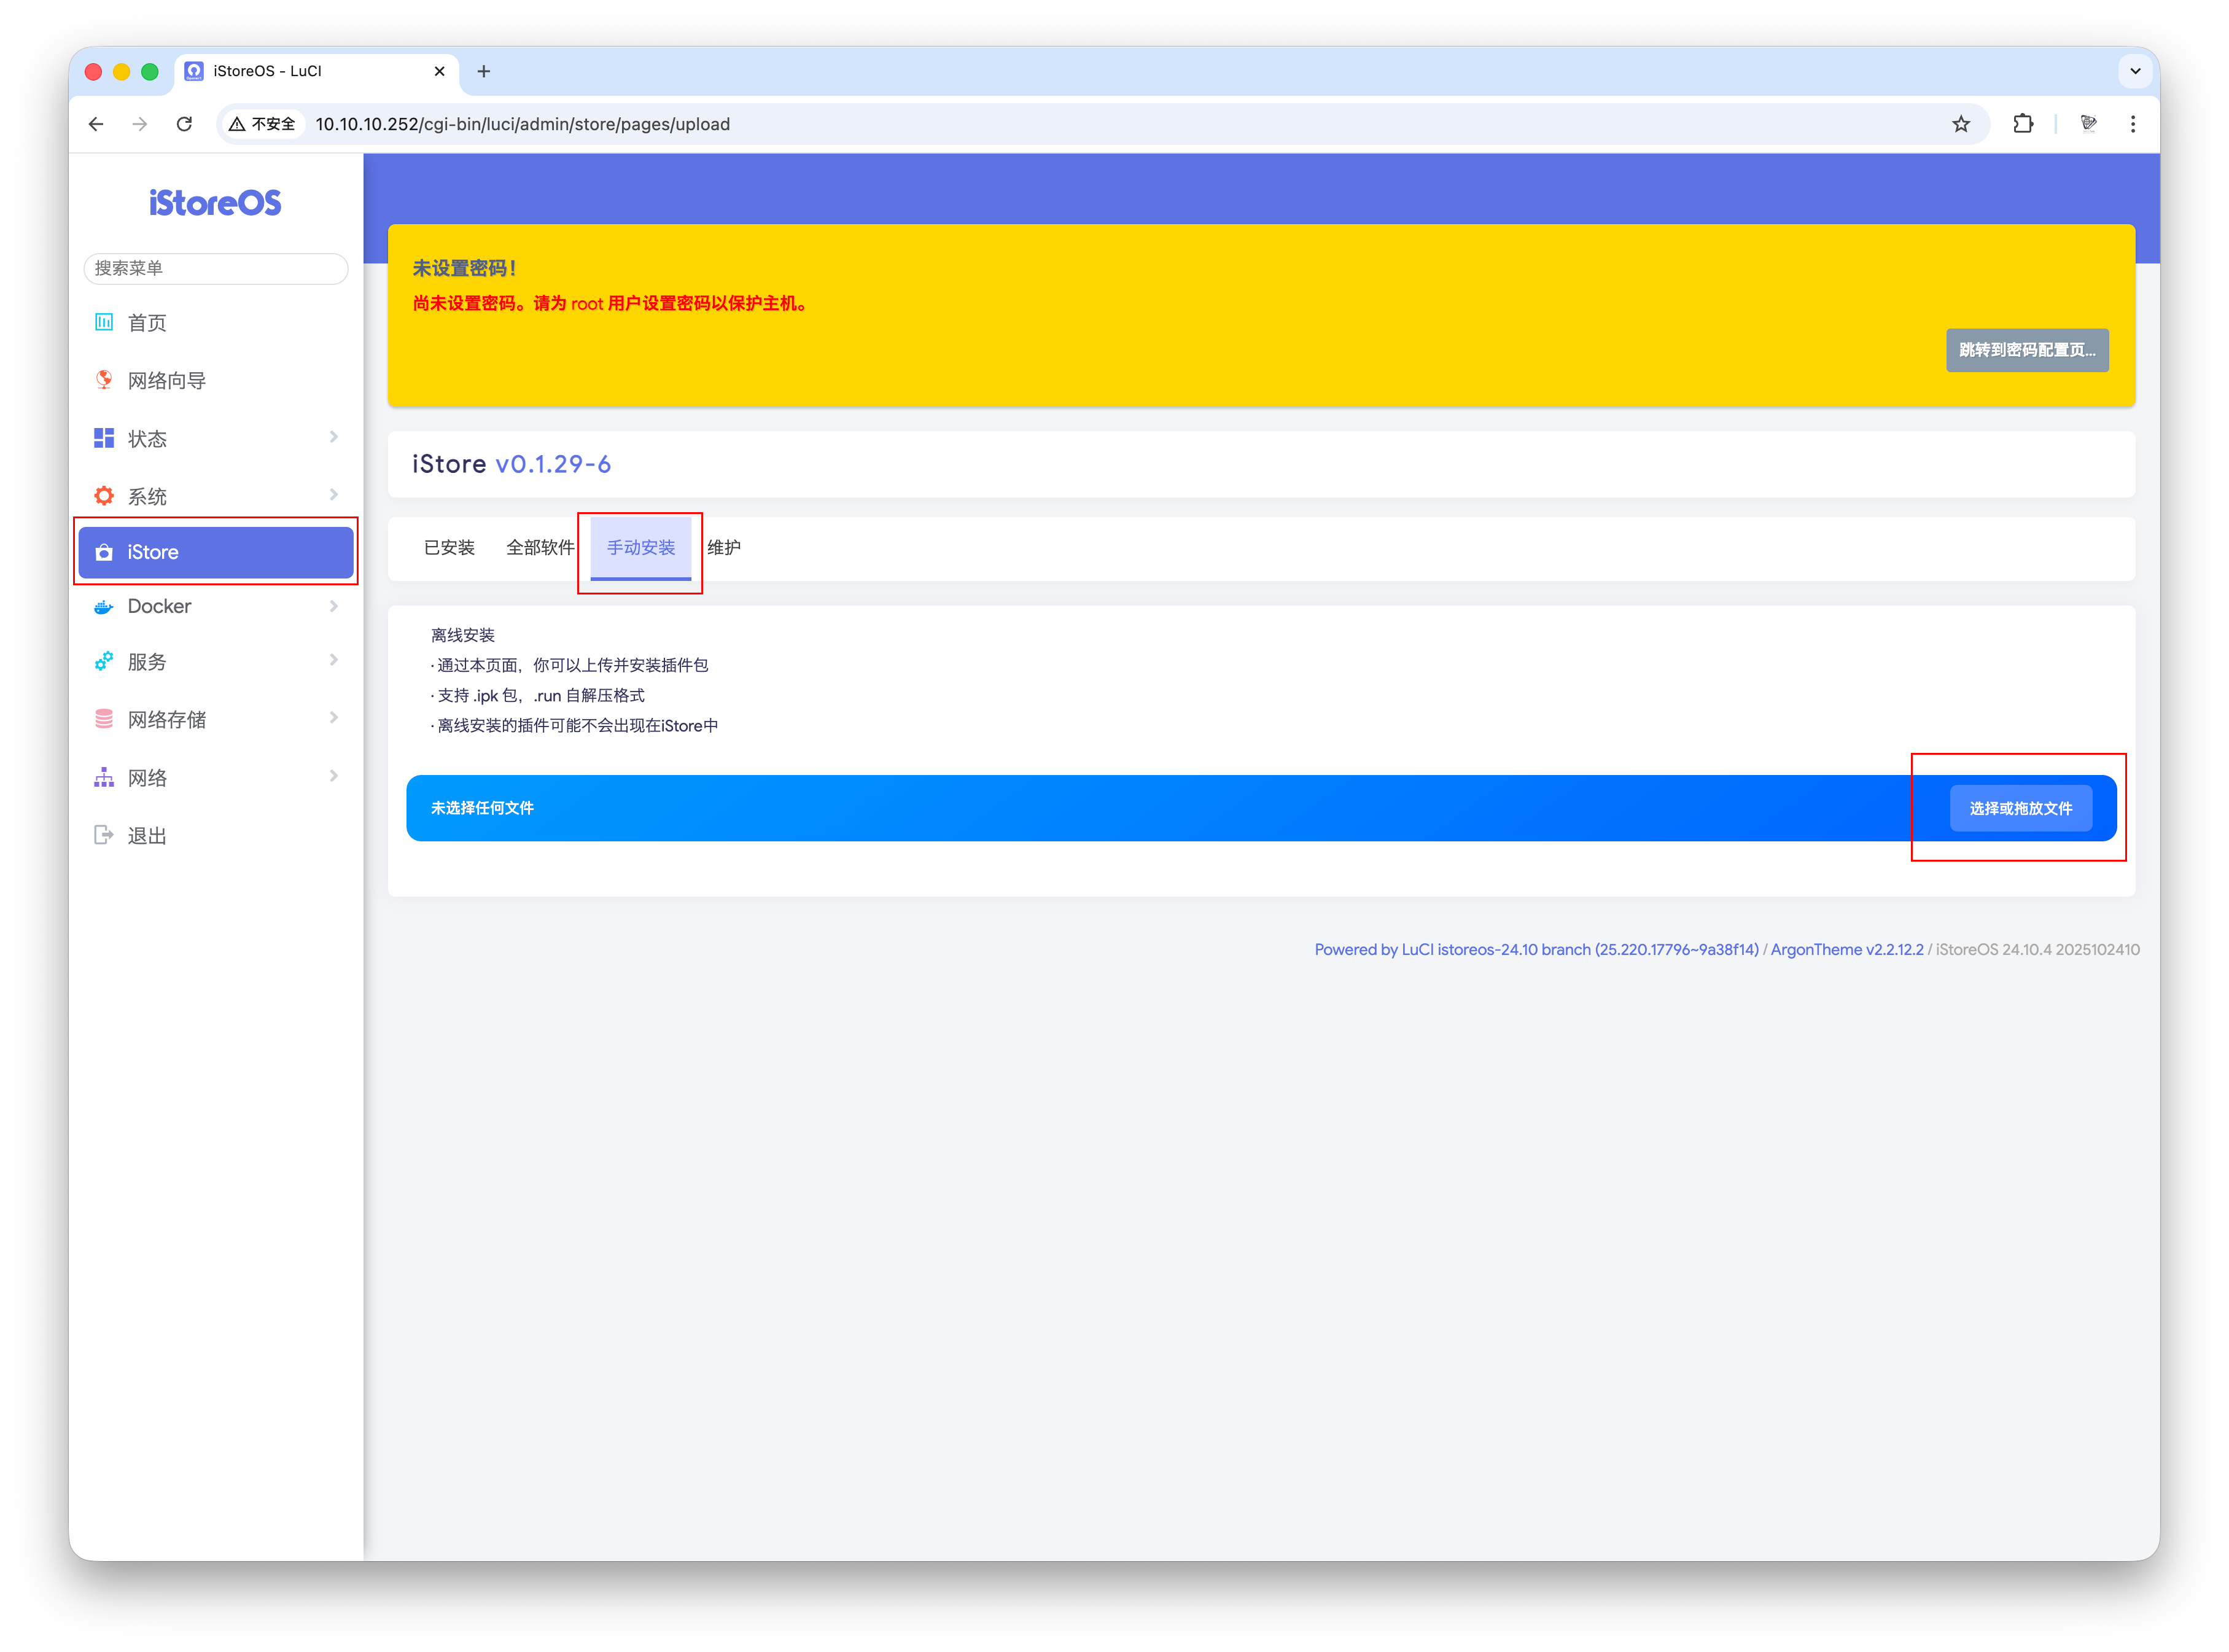Click 选择或拖放文件 button
Viewport: 2229px width, 1652px height.
pos(2020,808)
